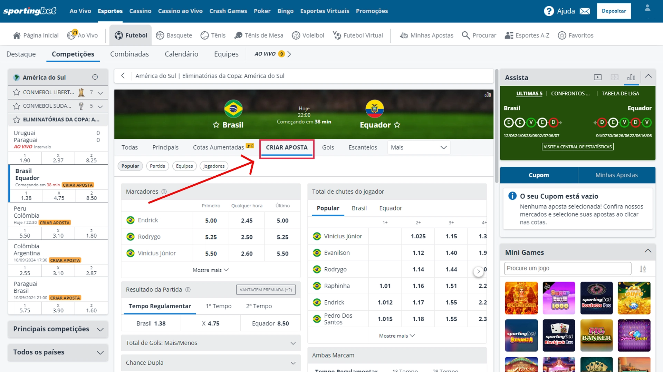The height and width of the screenshot is (372, 663).
Task: Open the CRIAR APOSTA tab
Action: point(287,147)
